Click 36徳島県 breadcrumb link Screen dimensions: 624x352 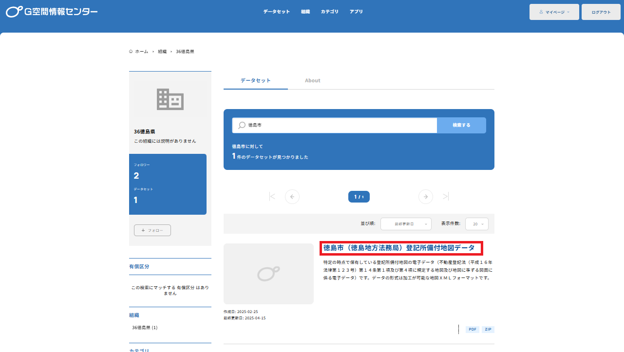tap(185, 51)
